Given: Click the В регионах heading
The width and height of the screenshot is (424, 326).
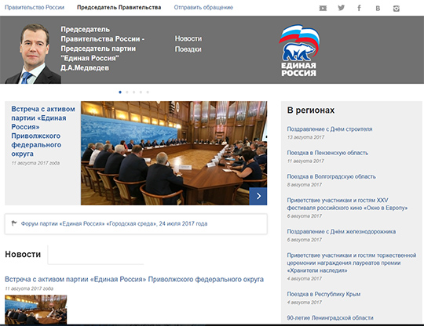Looking at the screenshot, I should (x=311, y=110).
